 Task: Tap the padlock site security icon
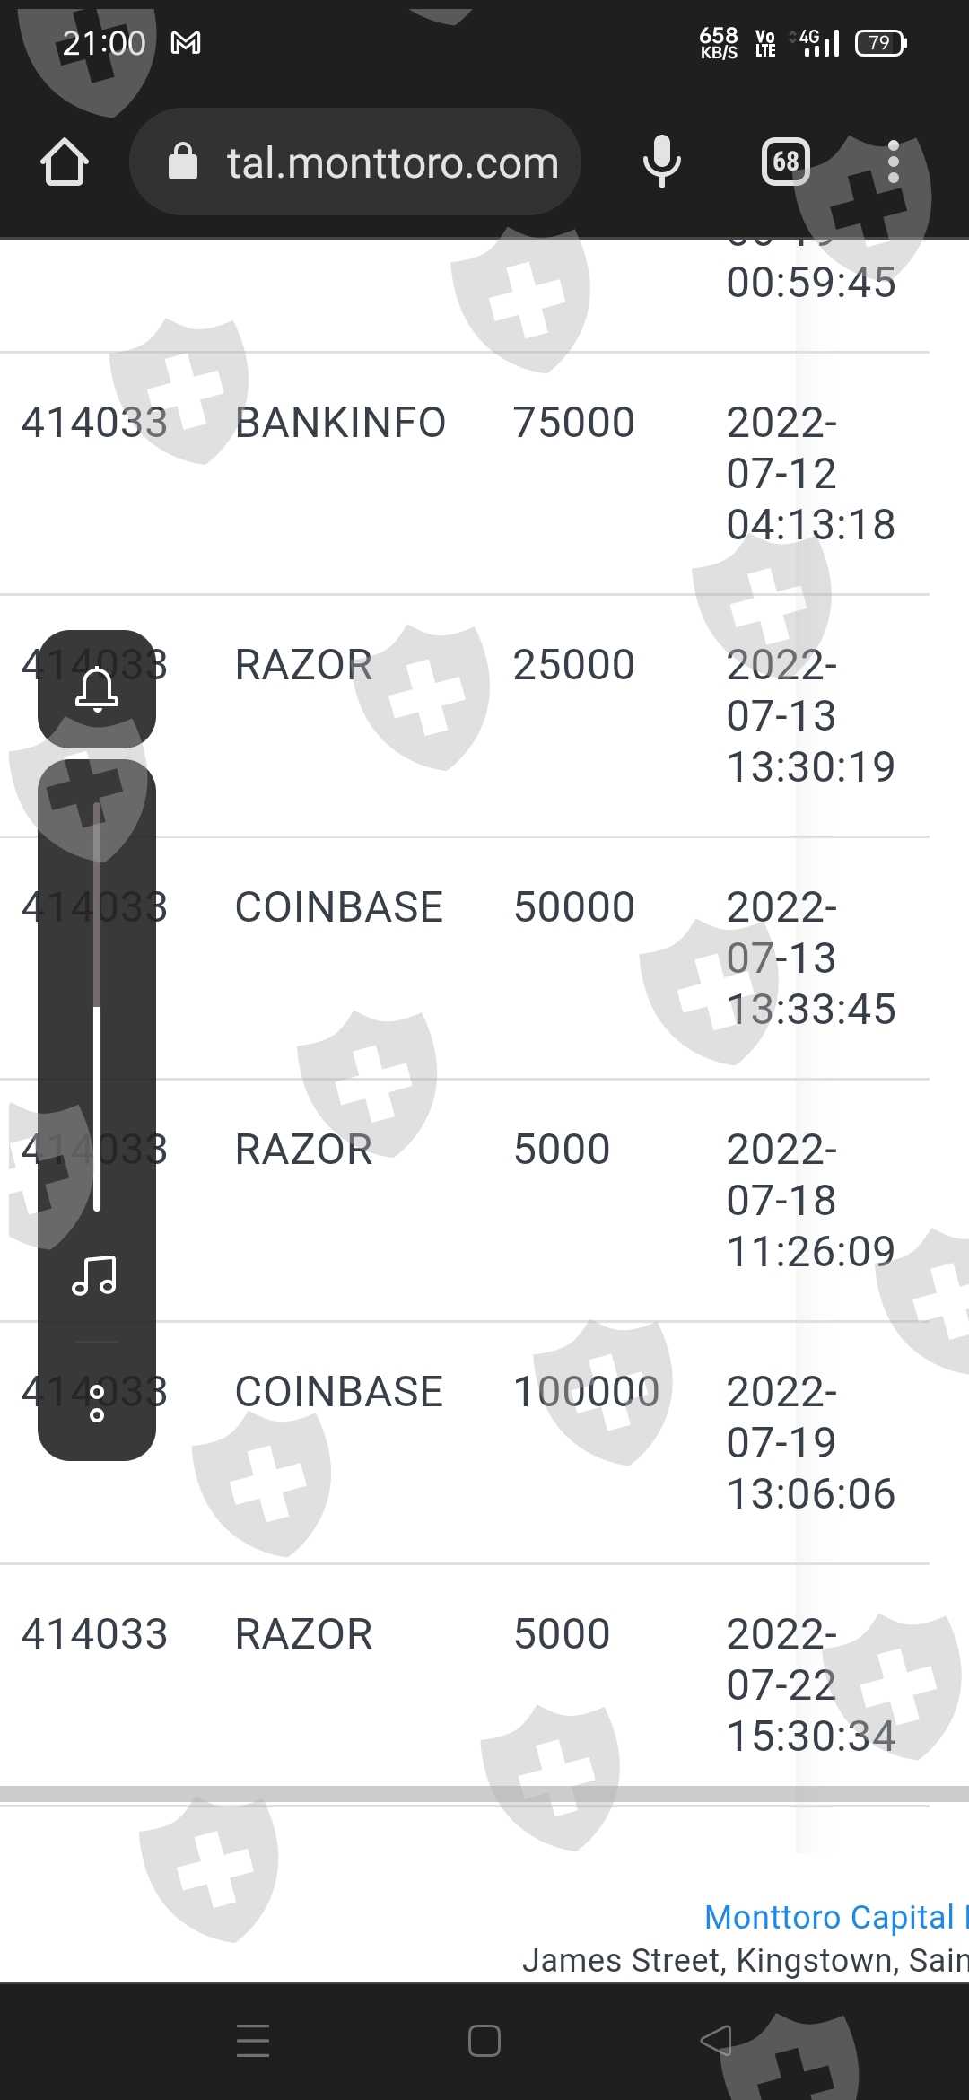[x=183, y=162]
